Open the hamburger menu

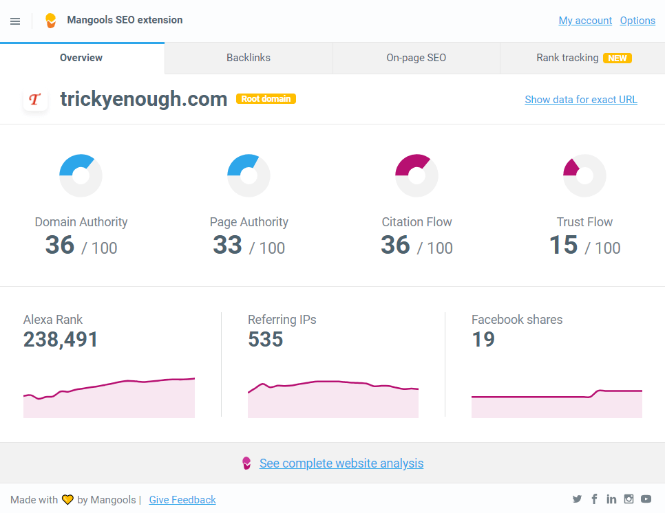(x=15, y=21)
